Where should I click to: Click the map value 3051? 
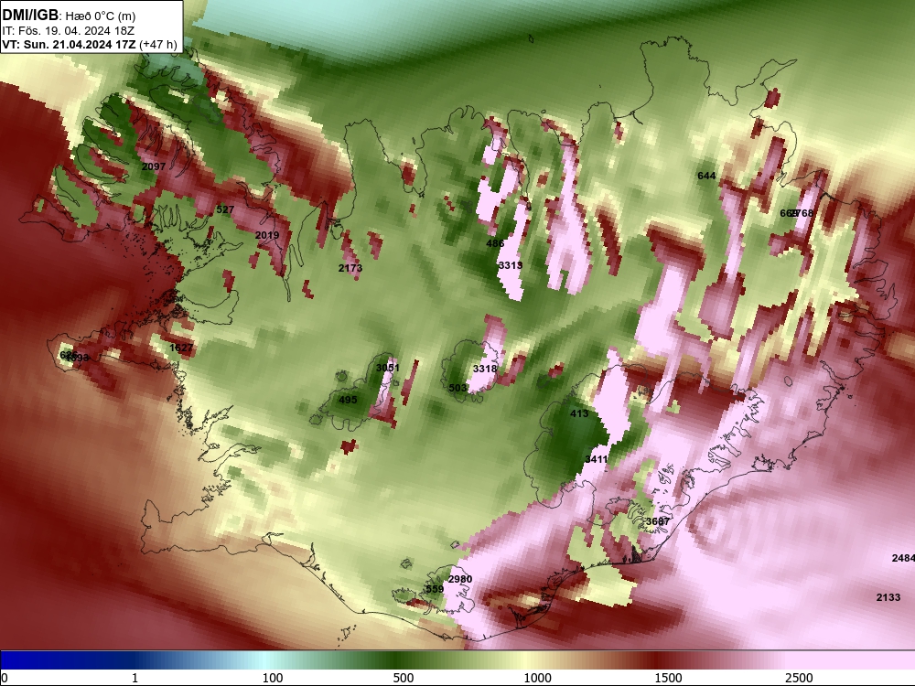[387, 368]
